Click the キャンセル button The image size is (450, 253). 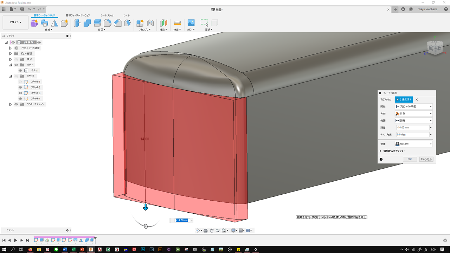[x=426, y=159]
